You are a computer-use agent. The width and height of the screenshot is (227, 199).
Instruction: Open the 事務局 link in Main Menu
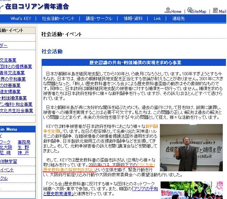(24, 142)
